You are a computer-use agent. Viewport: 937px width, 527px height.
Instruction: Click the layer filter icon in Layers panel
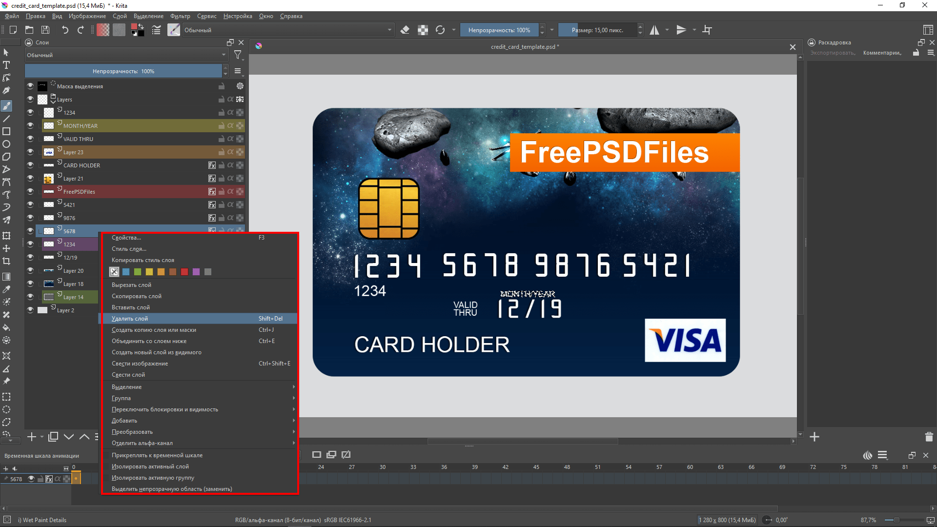pyautogui.click(x=238, y=55)
